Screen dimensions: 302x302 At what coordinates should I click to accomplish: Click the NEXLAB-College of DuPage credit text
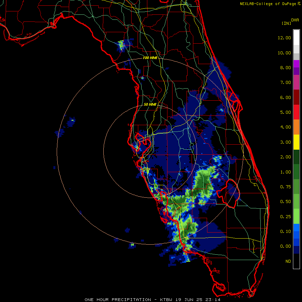pyautogui.click(x=268, y=4)
